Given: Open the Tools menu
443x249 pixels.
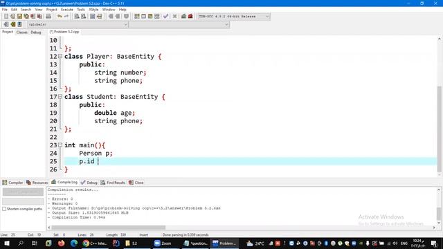Looking at the screenshot, I should click(81, 9).
